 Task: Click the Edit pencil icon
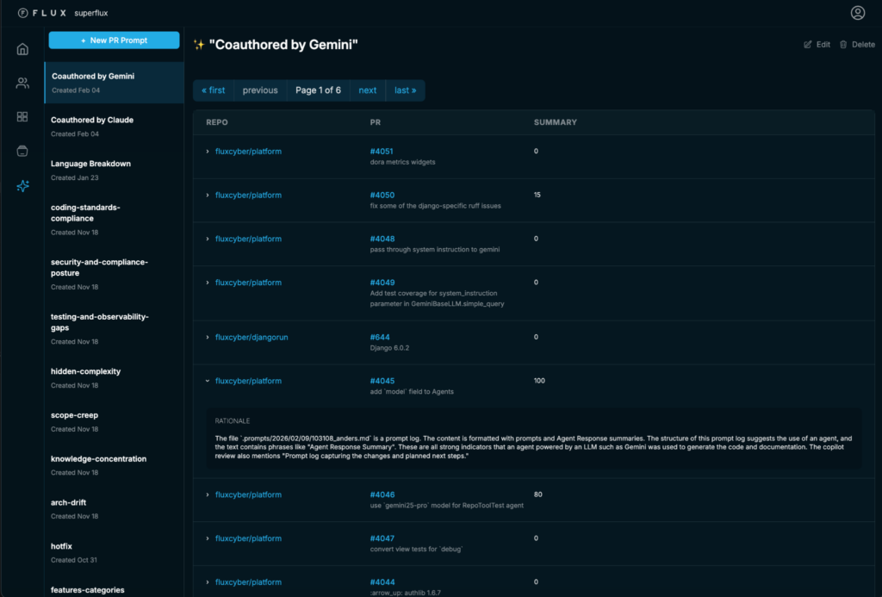point(808,45)
